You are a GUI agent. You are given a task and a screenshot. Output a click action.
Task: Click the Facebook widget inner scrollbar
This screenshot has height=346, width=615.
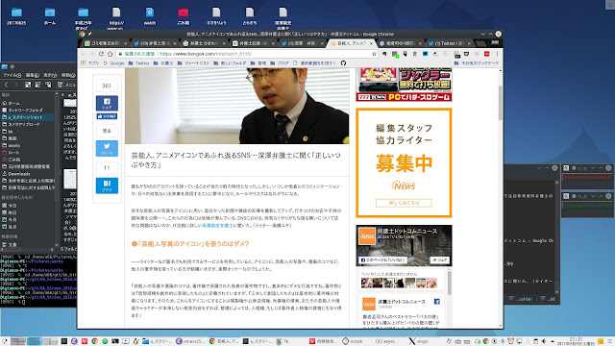(450, 283)
